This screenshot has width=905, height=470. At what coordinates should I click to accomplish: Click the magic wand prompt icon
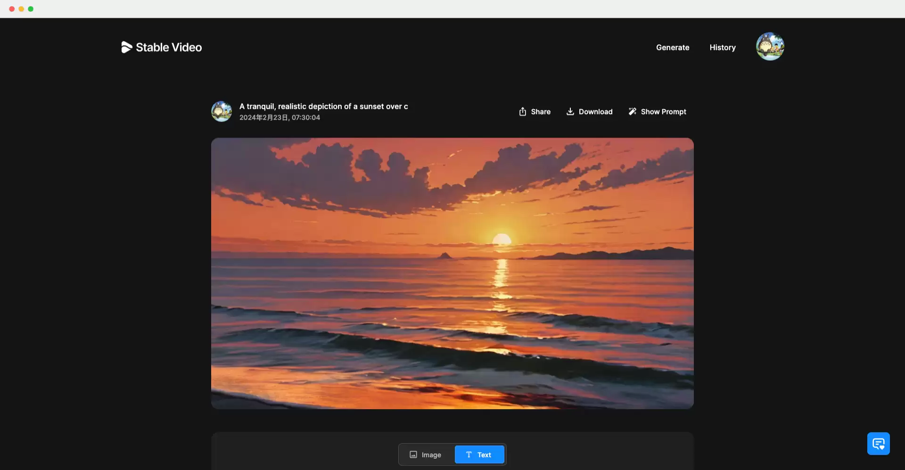point(633,112)
